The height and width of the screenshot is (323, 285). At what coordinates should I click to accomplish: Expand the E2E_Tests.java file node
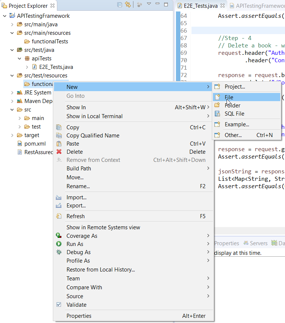tap(27, 67)
